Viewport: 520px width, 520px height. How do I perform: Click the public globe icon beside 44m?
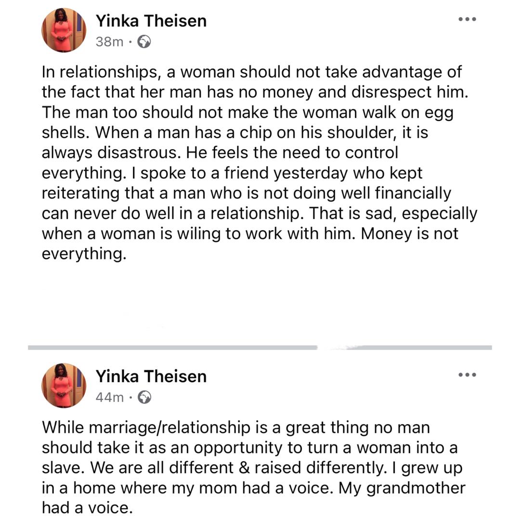coord(144,397)
